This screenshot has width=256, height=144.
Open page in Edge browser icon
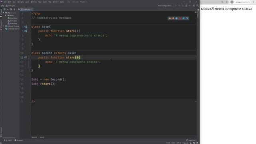[187, 18]
